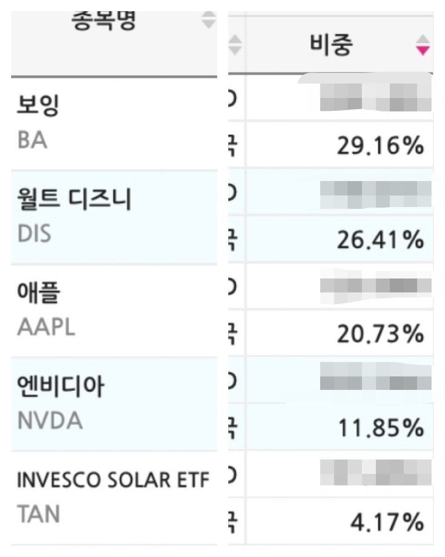
Task: Click the 4.17% weight cell
Action: click(x=386, y=522)
